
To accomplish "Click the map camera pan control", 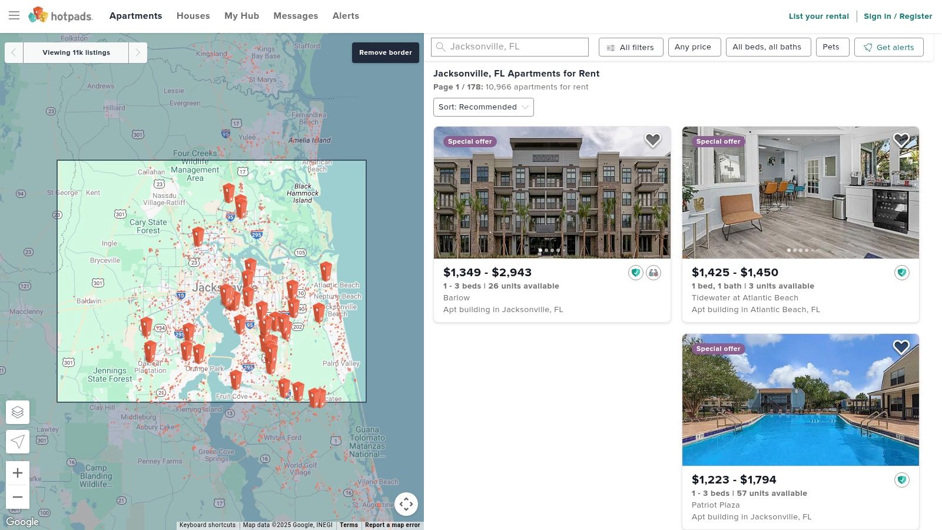I will [406, 504].
